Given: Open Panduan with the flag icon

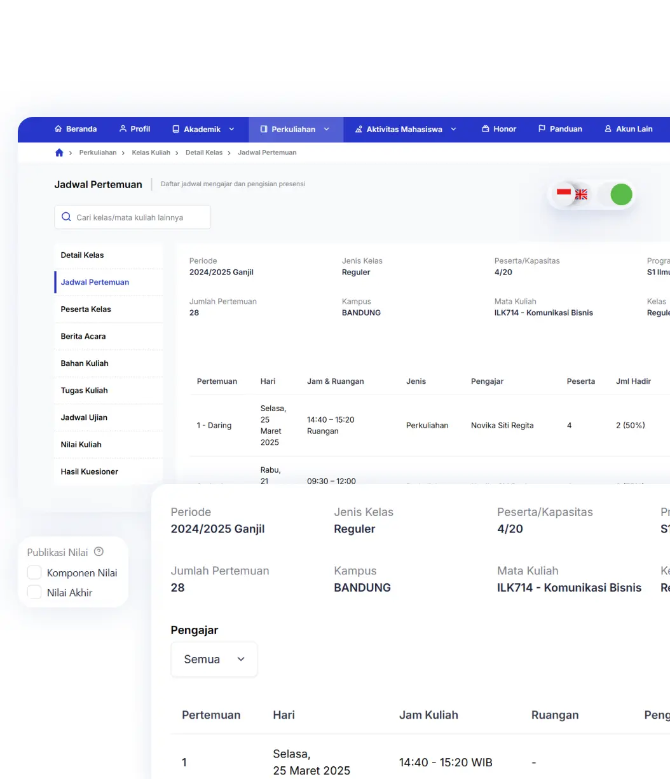Looking at the screenshot, I should [x=559, y=129].
